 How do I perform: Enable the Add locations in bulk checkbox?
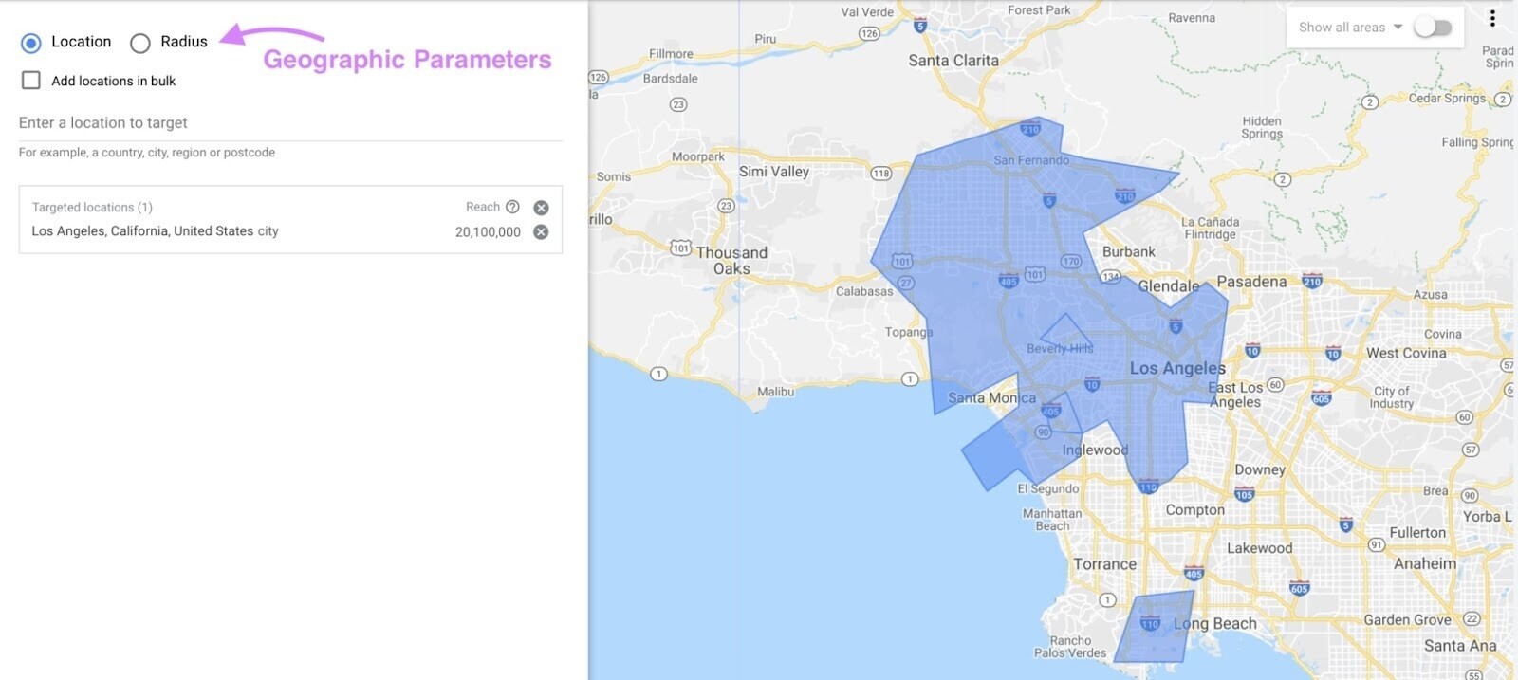tap(31, 81)
